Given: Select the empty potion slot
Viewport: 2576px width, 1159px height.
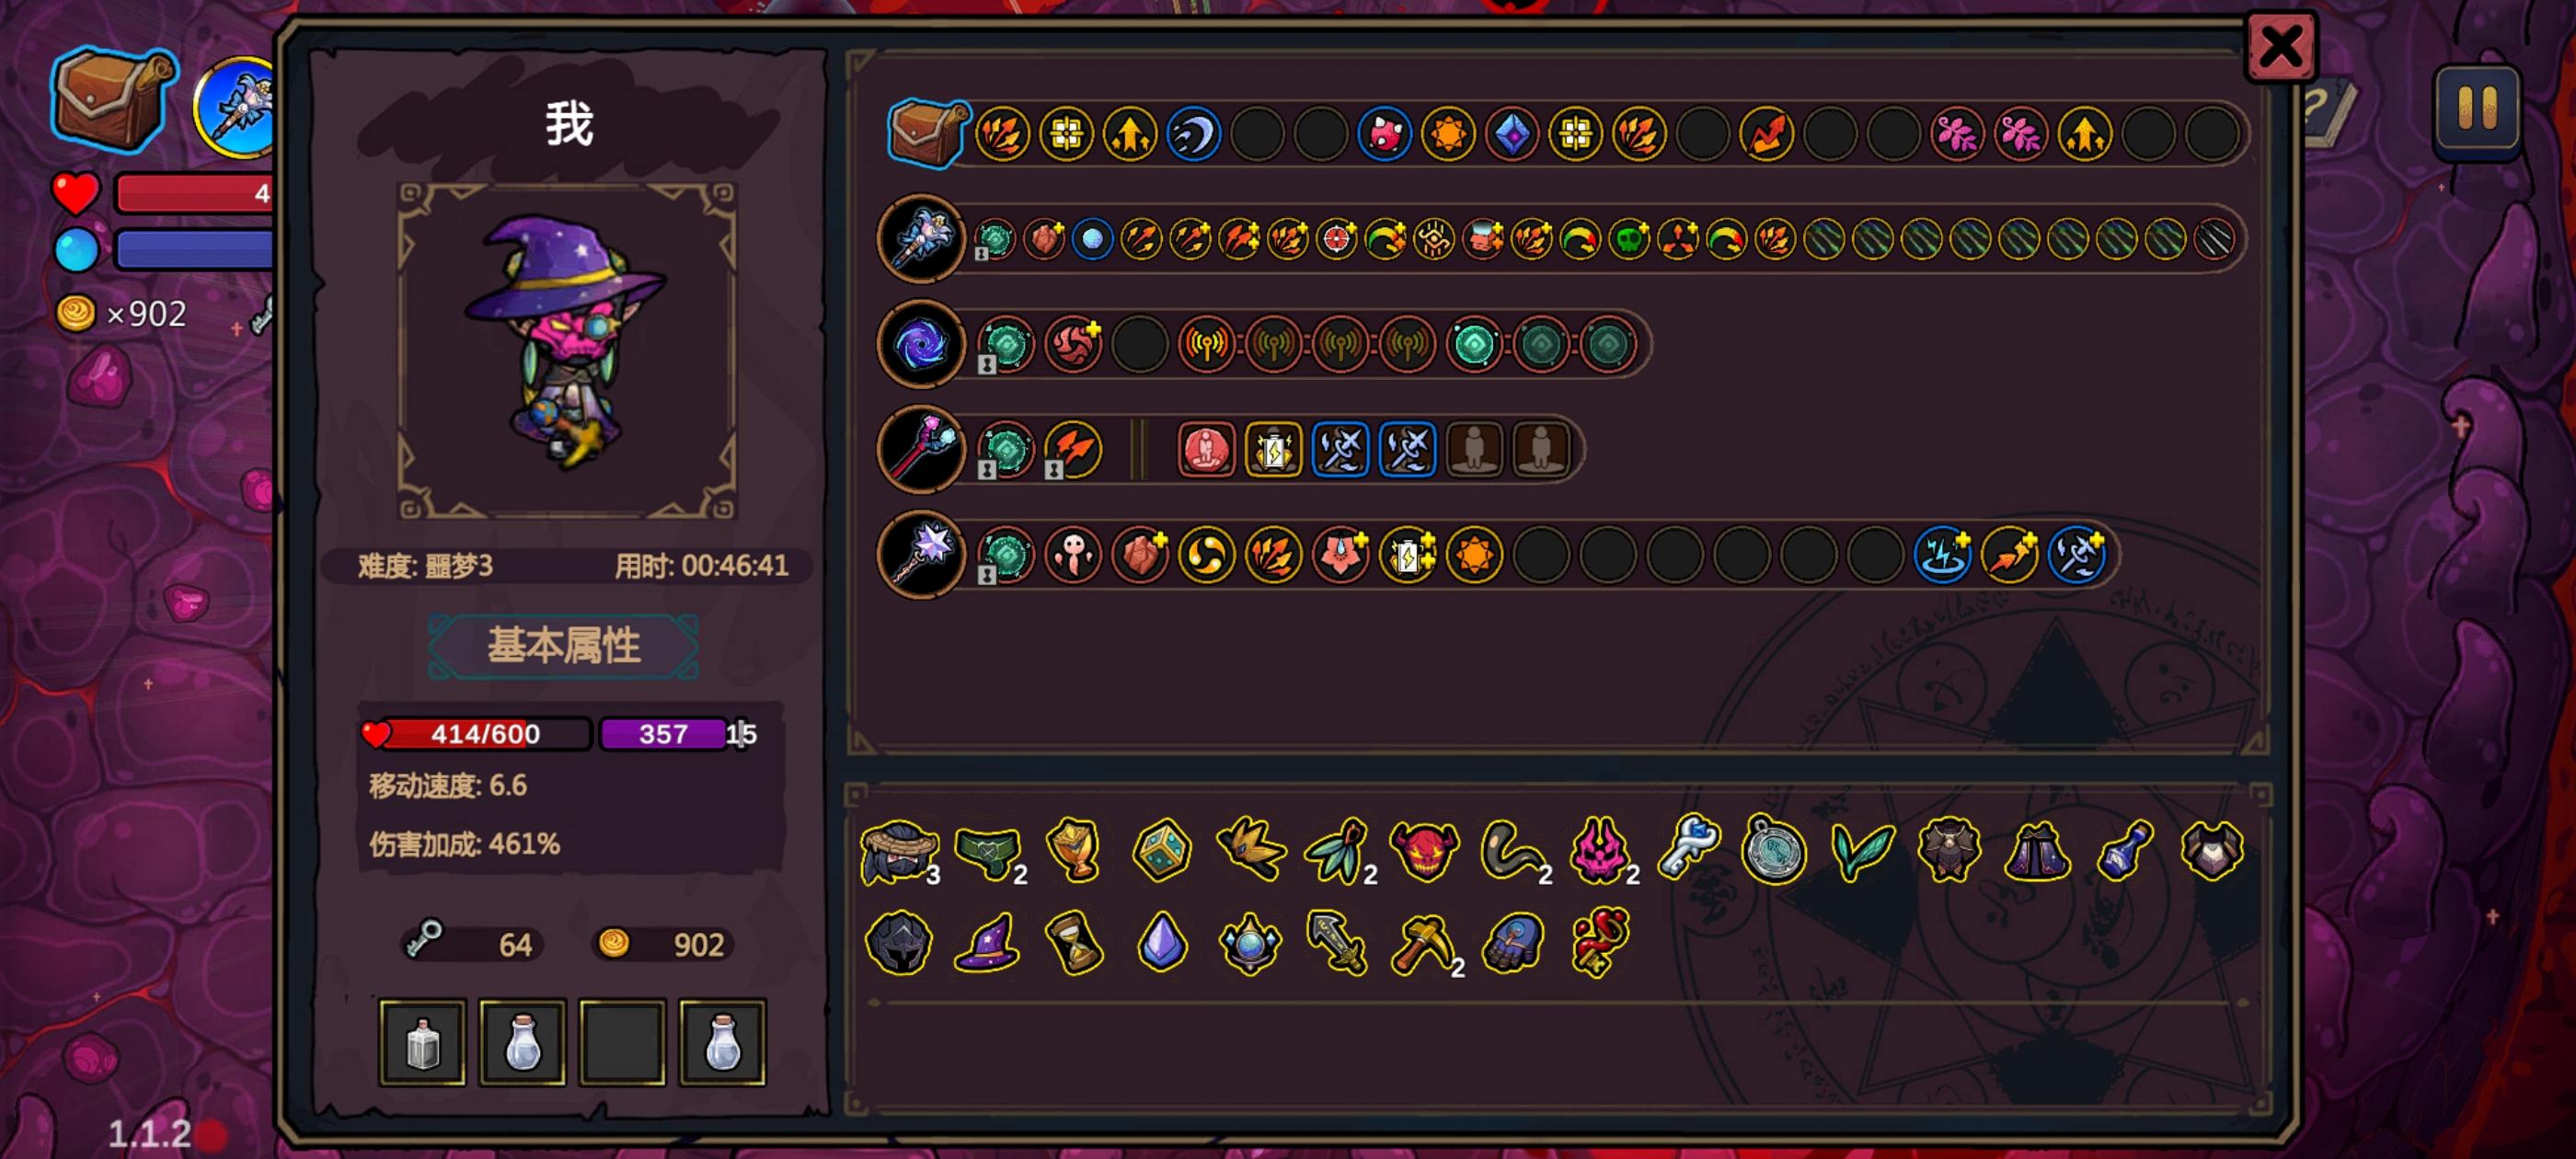Looking at the screenshot, I should [622, 1042].
